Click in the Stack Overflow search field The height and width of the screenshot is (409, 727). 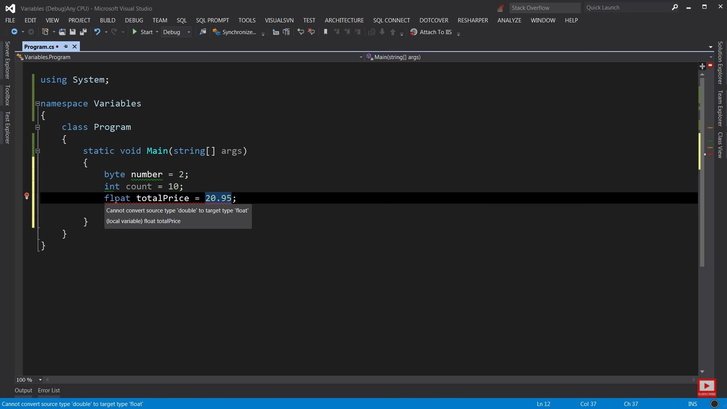coord(544,8)
